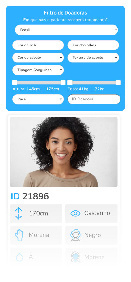Open the donor photo thumbnail

point(64,152)
